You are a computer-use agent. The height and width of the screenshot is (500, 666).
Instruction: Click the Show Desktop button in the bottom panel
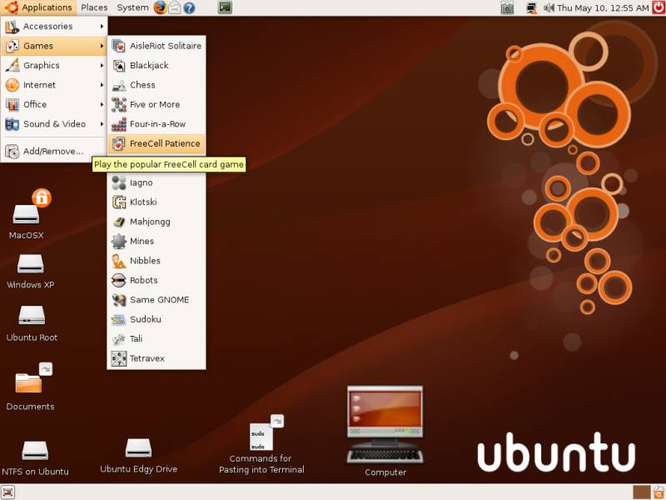point(7,492)
